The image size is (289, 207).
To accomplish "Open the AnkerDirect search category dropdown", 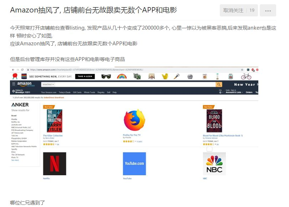I will point(48,85).
